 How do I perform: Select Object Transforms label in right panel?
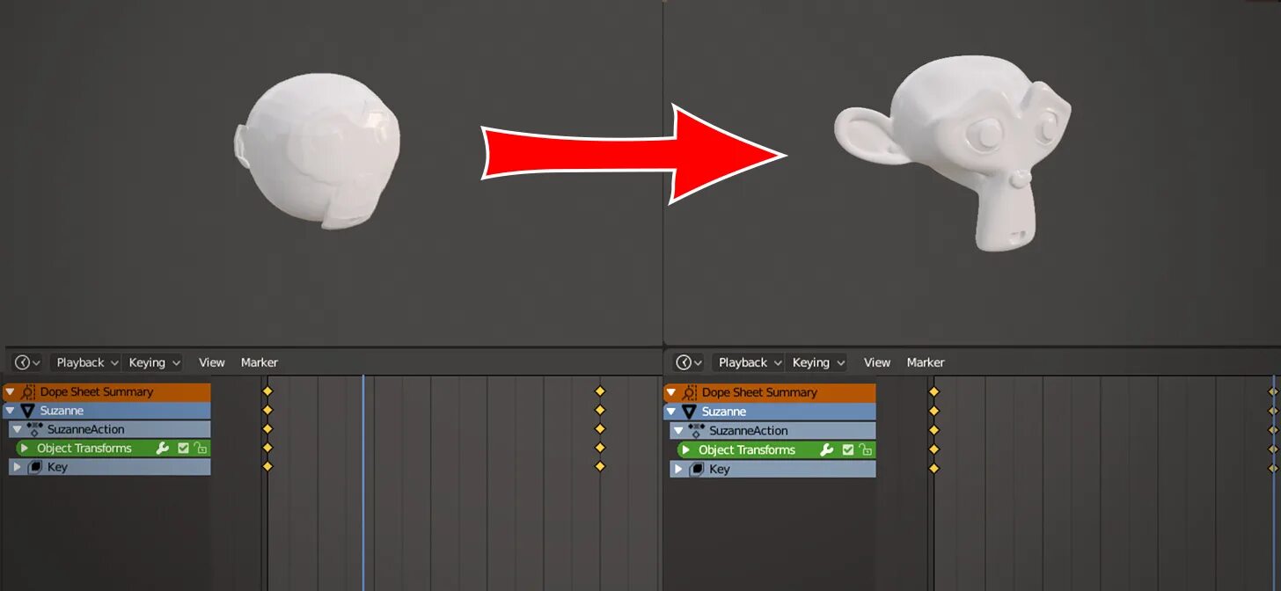[747, 450]
